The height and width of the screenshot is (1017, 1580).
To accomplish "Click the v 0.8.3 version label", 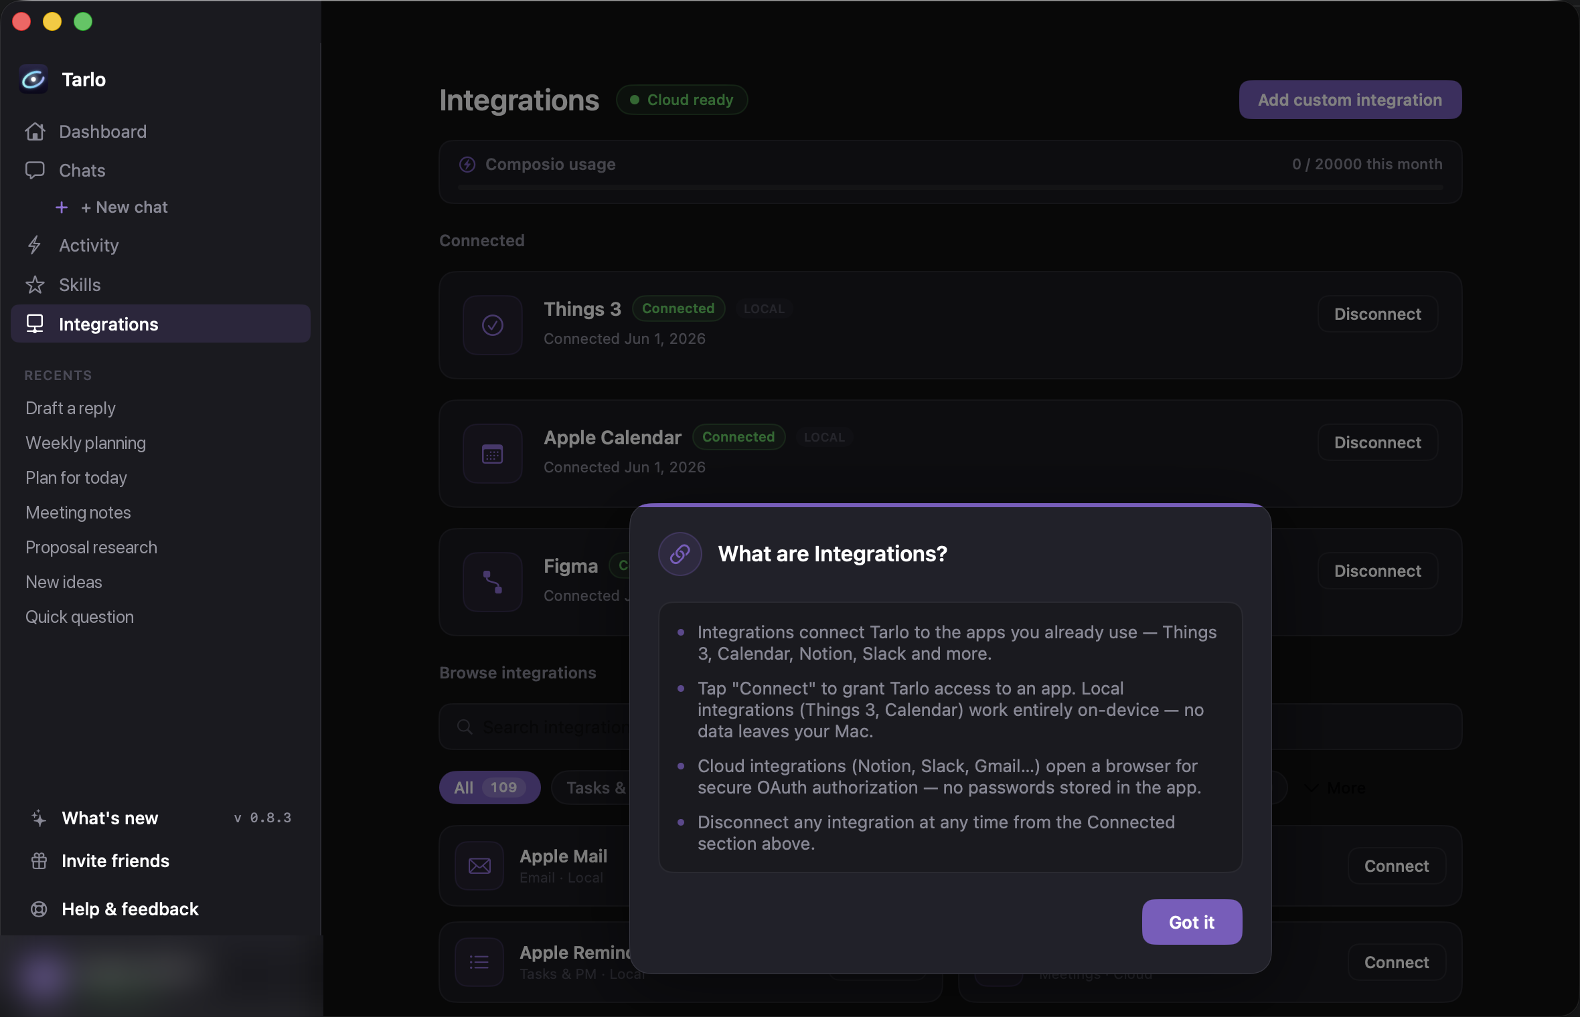I will coord(262,818).
